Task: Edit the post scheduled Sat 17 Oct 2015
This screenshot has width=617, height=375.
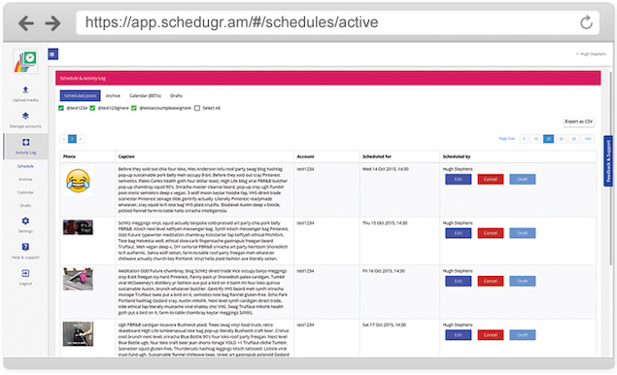Action: 459,335
